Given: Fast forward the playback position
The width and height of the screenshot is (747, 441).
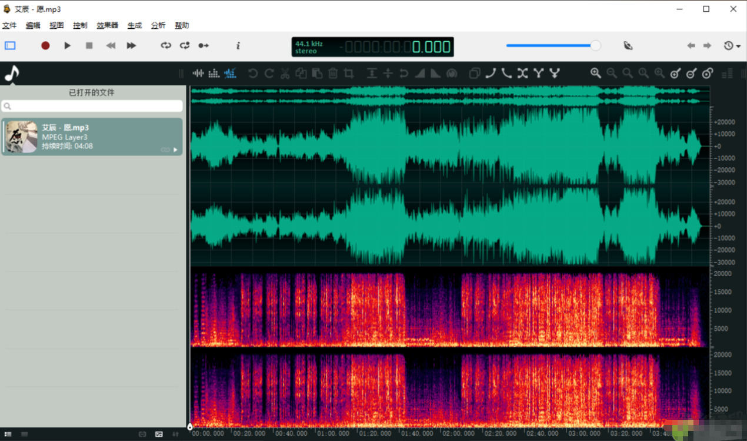Looking at the screenshot, I should [132, 45].
